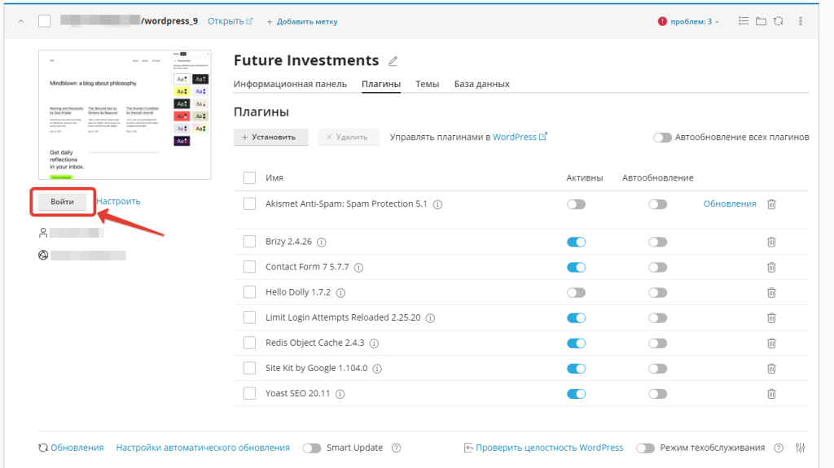The image size is (834, 468).
Task: Delete Brizy via trash icon
Action: coord(772,242)
